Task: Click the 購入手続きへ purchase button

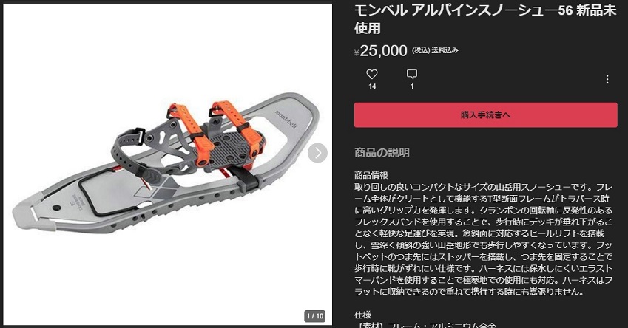Action: coord(485,115)
